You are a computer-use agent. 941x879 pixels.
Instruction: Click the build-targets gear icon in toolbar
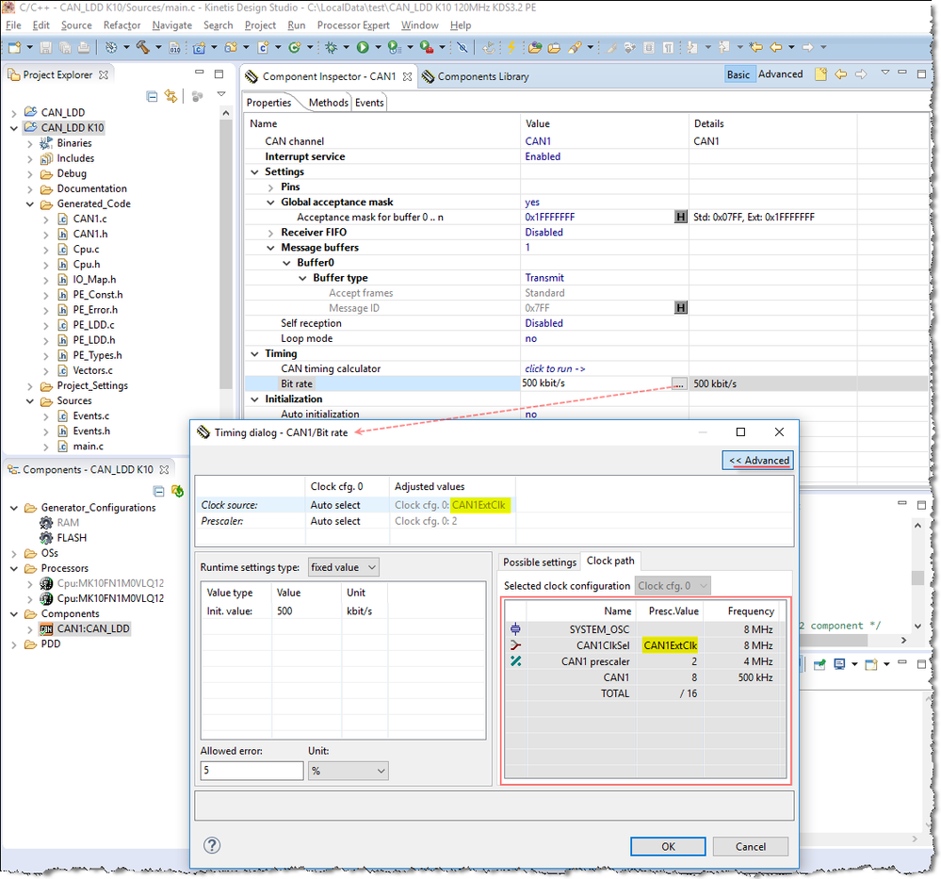click(x=111, y=47)
